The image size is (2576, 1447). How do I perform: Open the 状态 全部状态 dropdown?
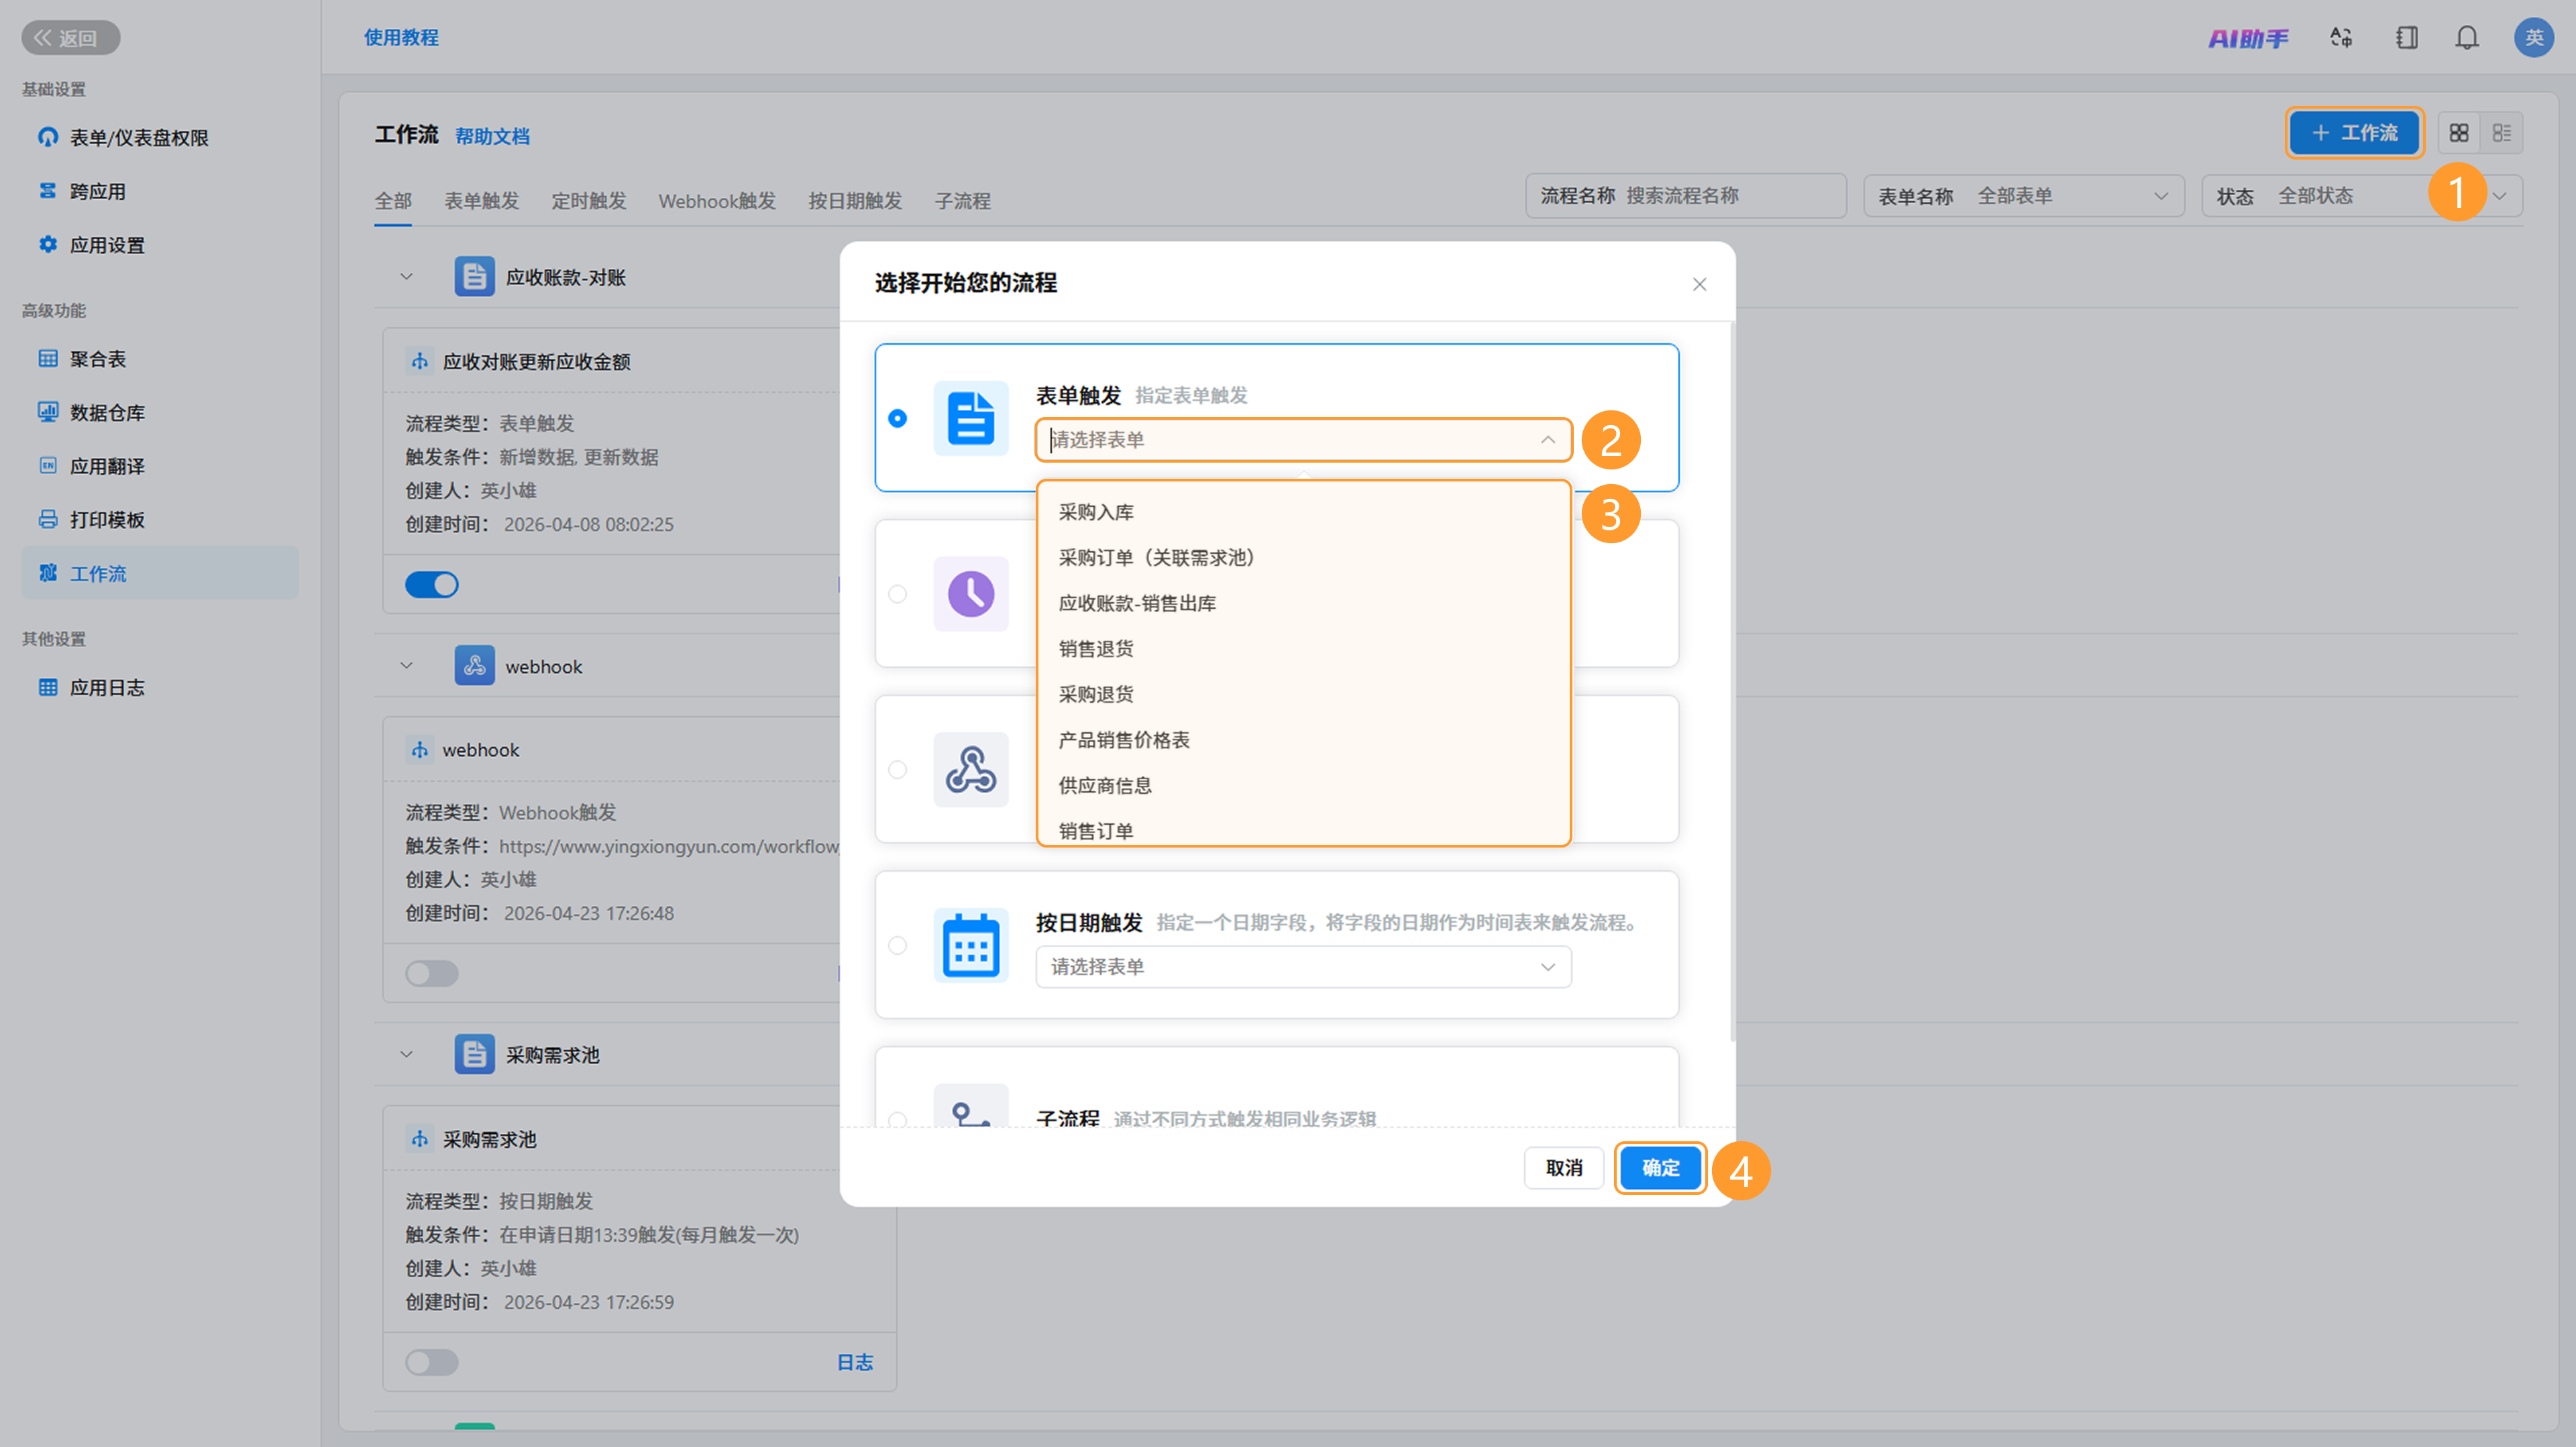pyautogui.click(x=2362, y=196)
